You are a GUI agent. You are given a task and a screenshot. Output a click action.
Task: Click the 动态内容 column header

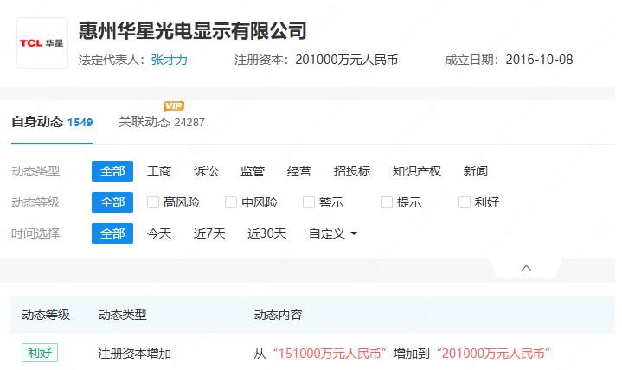278,315
